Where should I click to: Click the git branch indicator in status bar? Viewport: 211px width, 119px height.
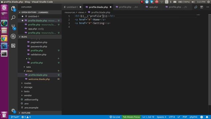(15, 117)
